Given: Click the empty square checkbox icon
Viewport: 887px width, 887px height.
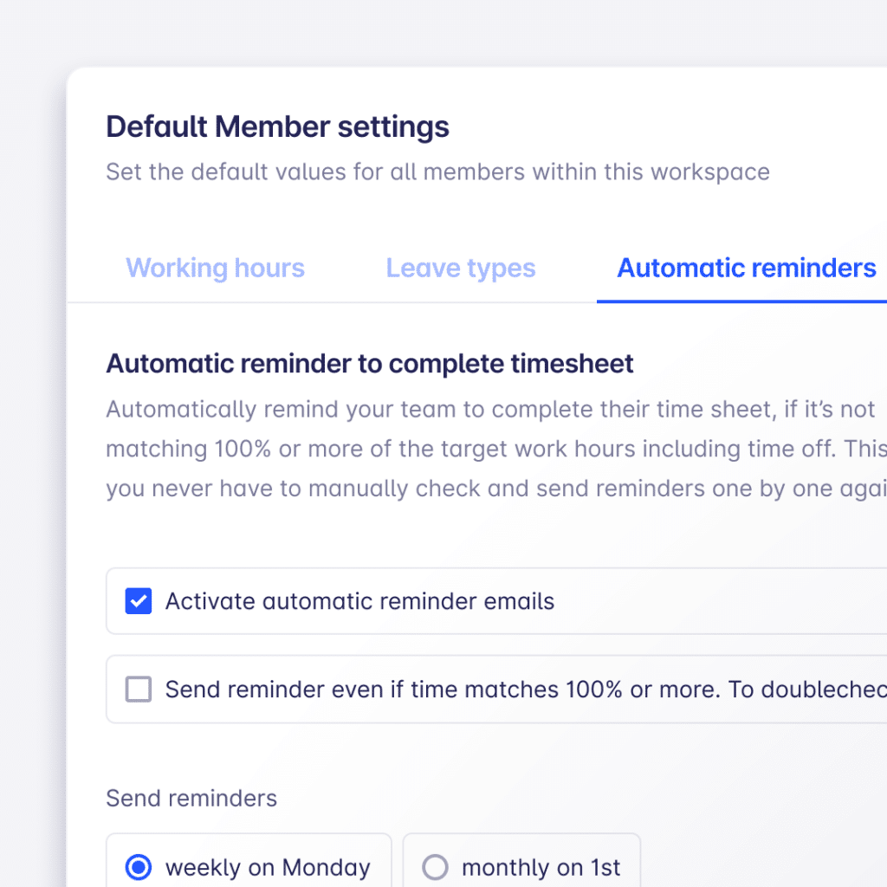Looking at the screenshot, I should (x=139, y=690).
